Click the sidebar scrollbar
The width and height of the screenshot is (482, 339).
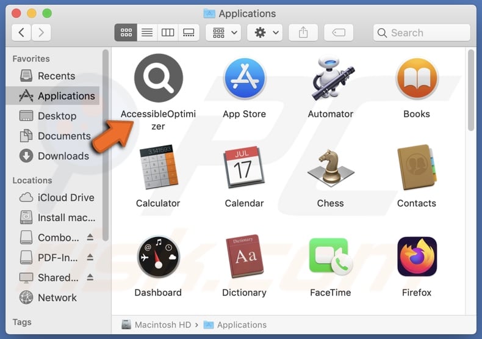pyautogui.click(x=106, y=145)
